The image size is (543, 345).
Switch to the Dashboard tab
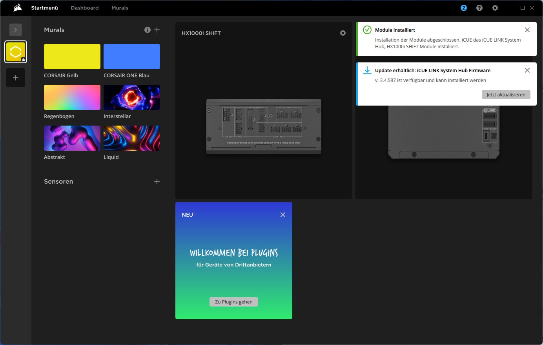85,8
